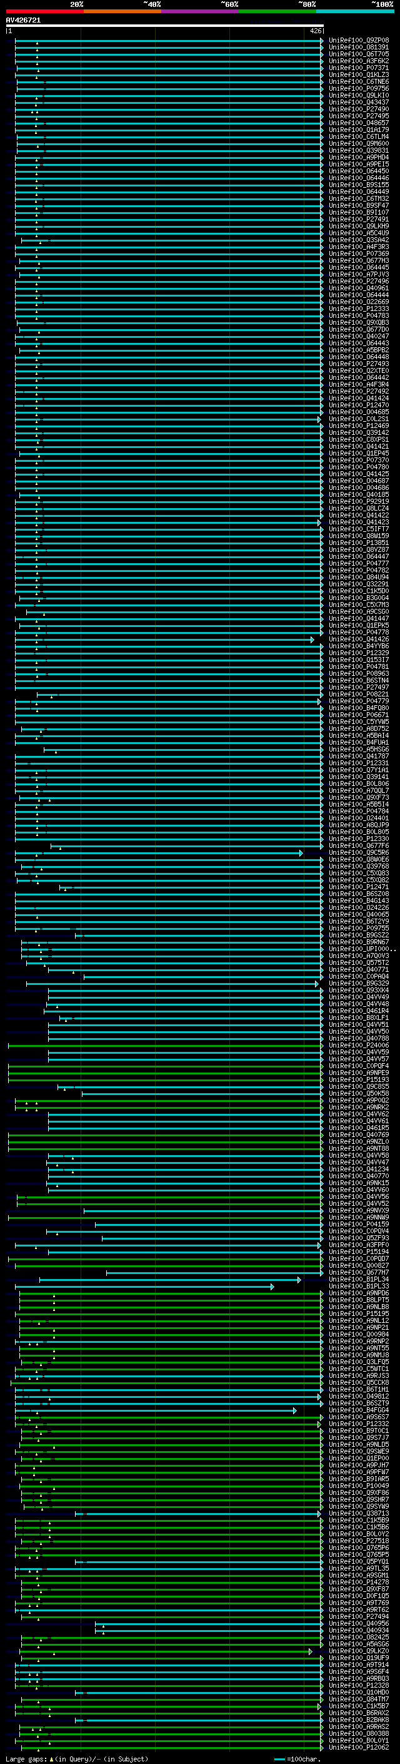Select last hit label UniRef100_P12062

point(358,1747)
